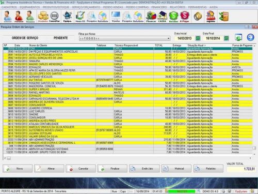Open the Data Inicial calendar picker

(x=198, y=38)
